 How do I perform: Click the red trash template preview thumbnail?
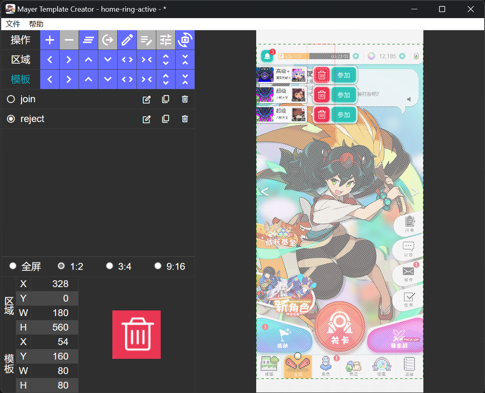[137, 335]
